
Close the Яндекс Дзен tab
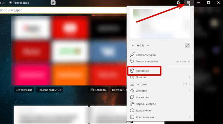(x=53, y=3)
